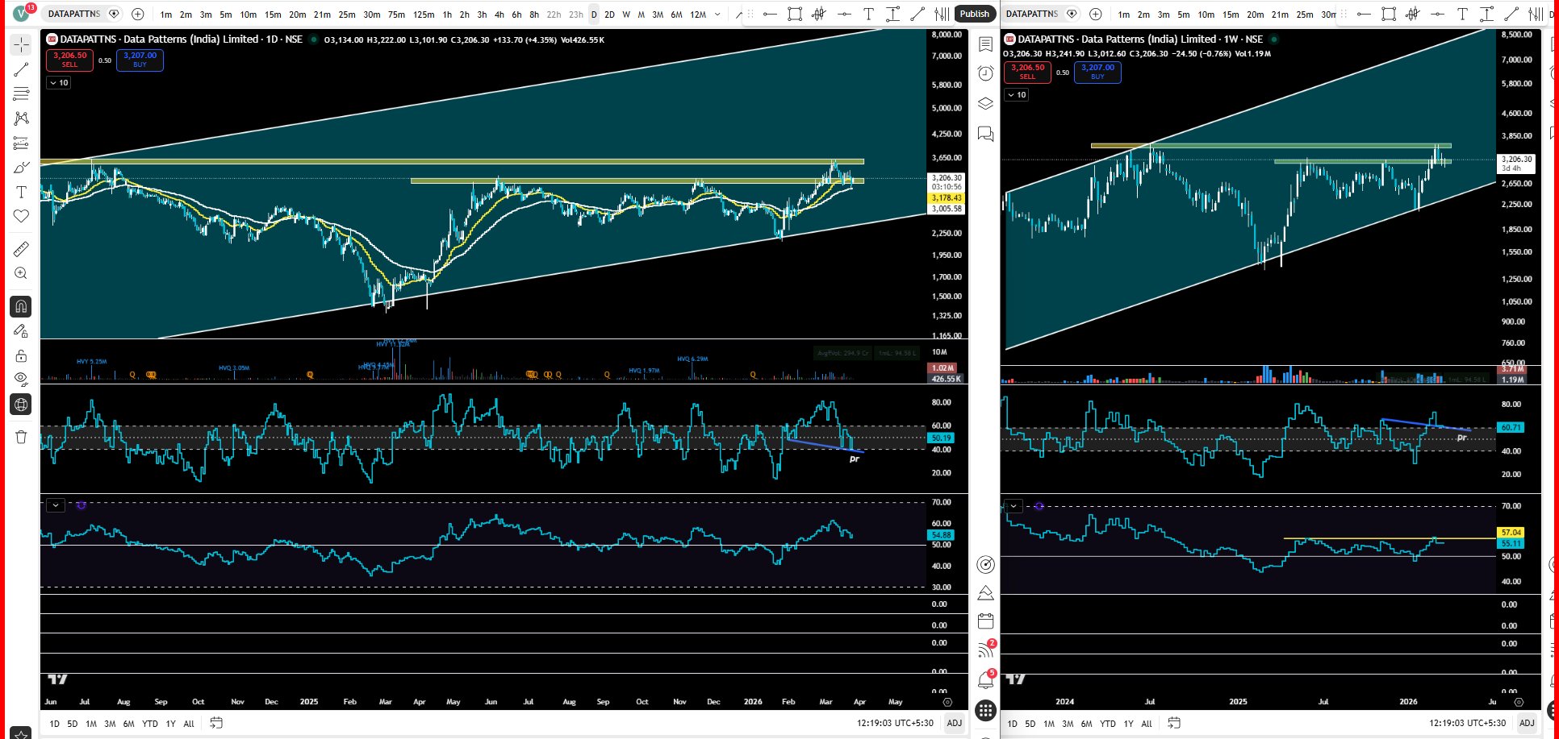Open the patterns drawing tools
Image resolution: width=1559 pixels, height=739 pixels.
(22, 118)
